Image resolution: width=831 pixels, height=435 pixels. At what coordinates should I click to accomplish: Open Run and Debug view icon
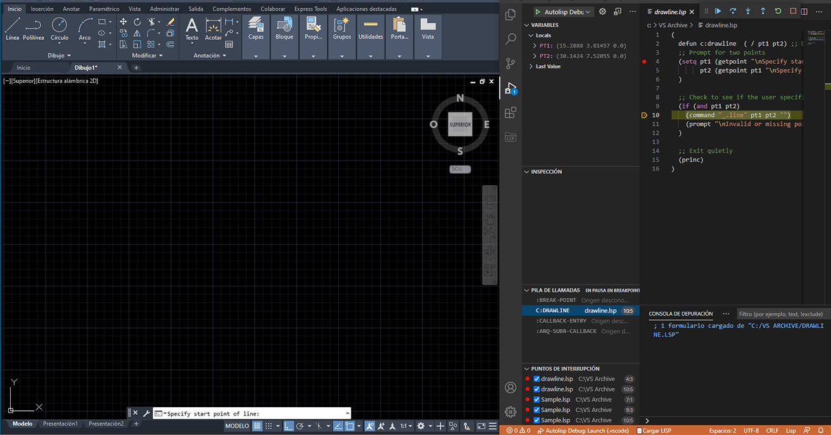click(511, 89)
